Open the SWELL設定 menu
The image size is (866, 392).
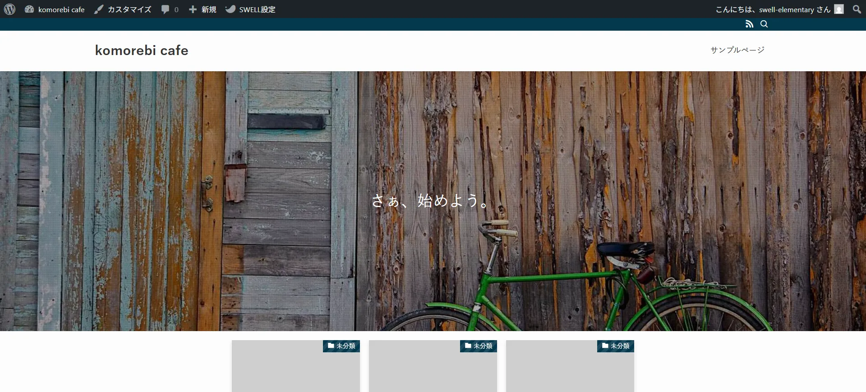coord(250,9)
